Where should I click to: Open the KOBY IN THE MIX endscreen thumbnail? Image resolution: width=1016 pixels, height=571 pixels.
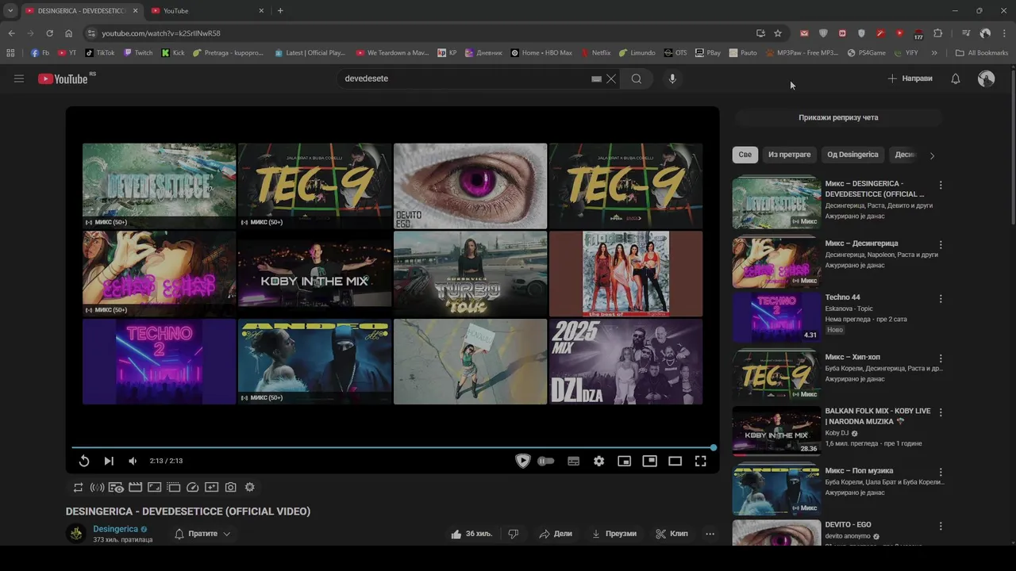tap(314, 274)
